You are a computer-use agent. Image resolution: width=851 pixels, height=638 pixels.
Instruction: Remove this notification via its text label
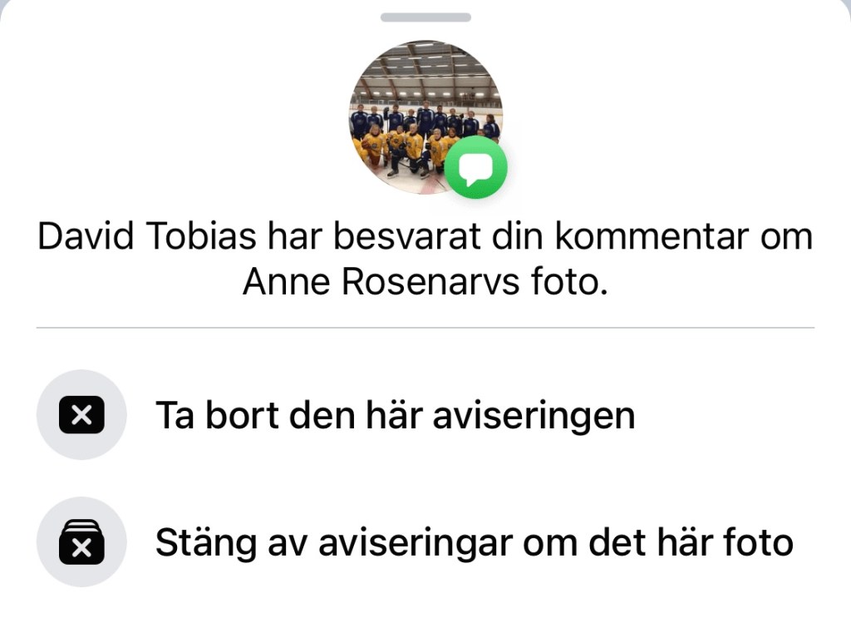coord(395,416)
